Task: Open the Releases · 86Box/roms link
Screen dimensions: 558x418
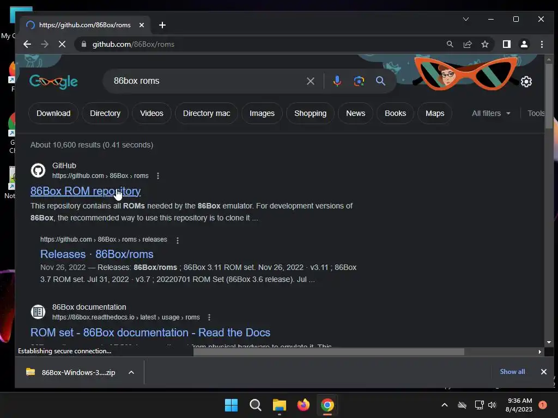Action: tap(97, 254)
